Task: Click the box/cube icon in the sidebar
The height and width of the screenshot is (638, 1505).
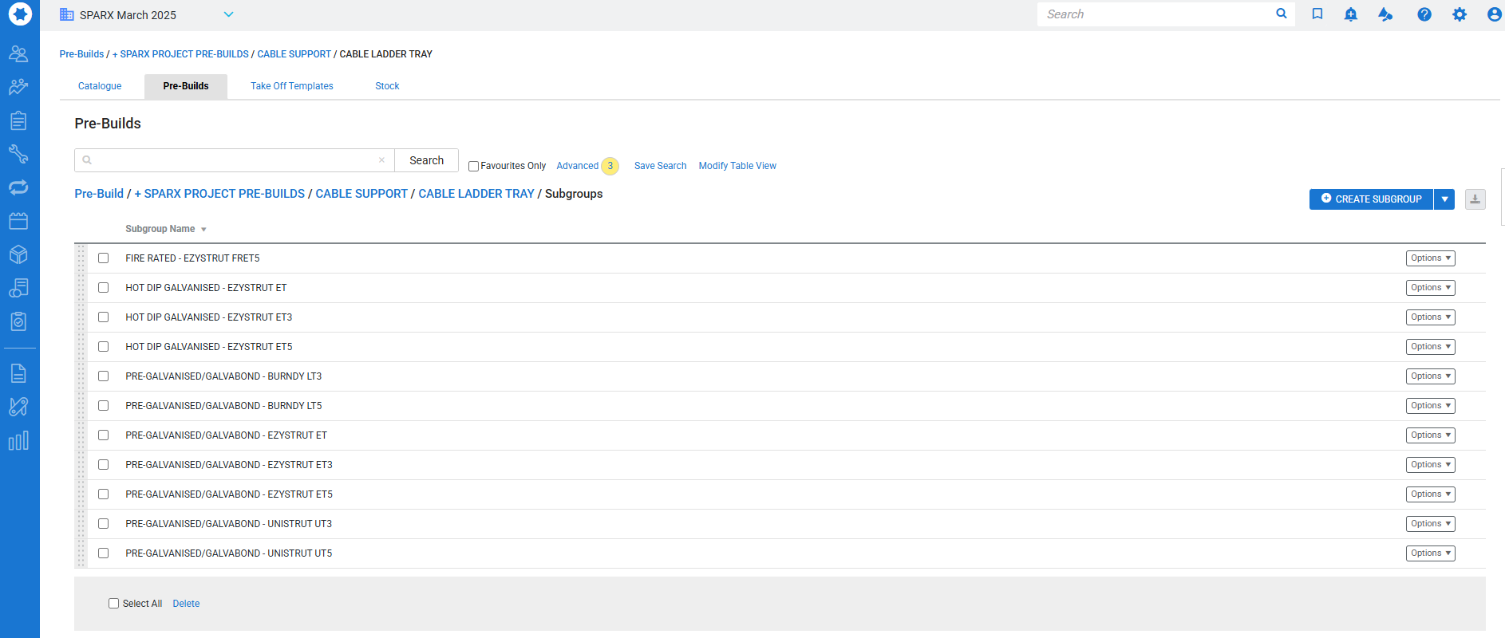Action: (x=18, y=254)
